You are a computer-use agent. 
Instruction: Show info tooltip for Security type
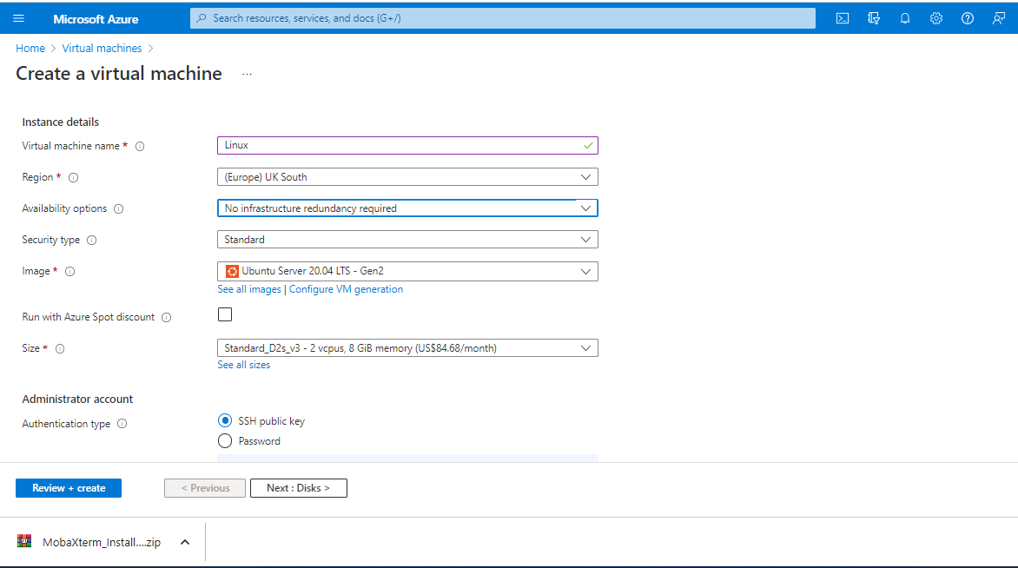pyautogui.click(x=91, y=241)
